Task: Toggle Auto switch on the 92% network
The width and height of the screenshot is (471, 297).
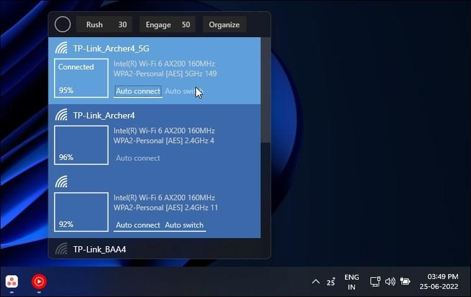Action: tap(184, 225)
